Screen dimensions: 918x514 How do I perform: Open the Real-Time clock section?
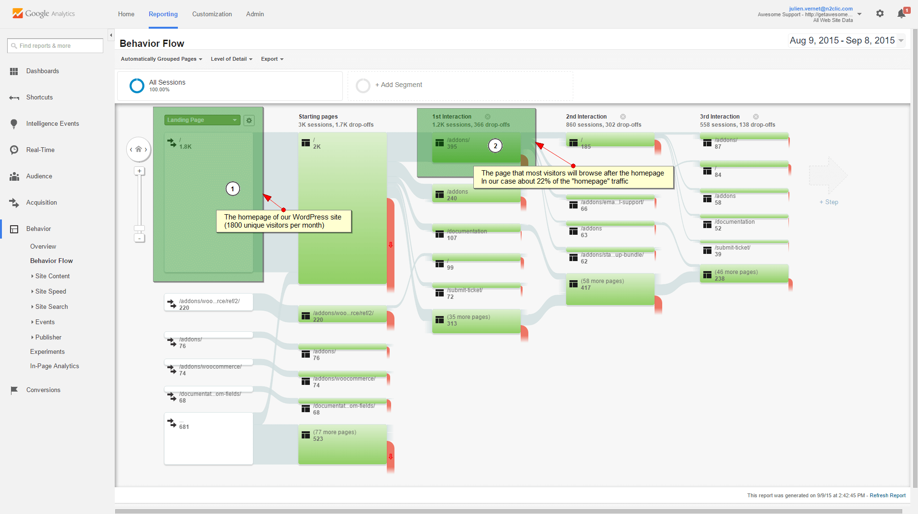coord(40,150)
